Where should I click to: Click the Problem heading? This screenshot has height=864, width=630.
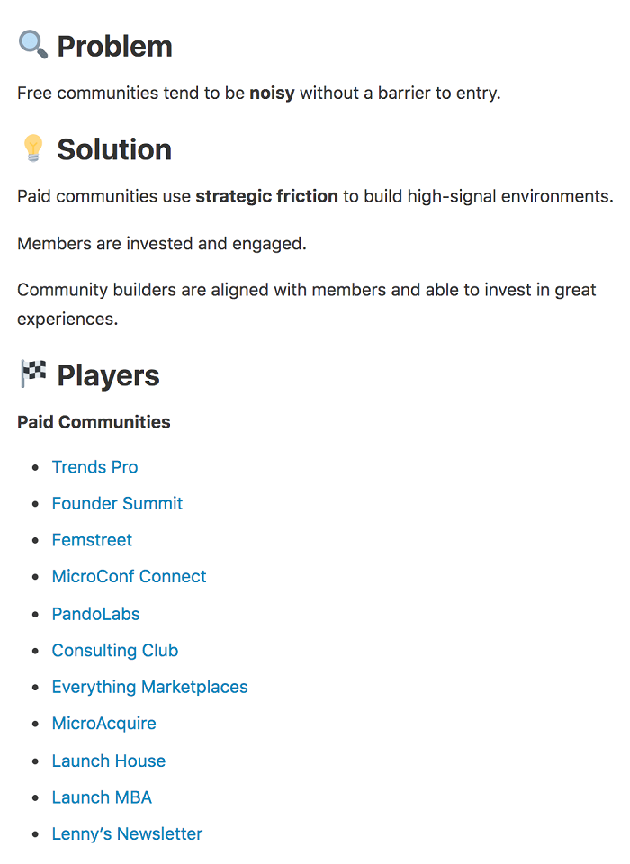[114, 46]
